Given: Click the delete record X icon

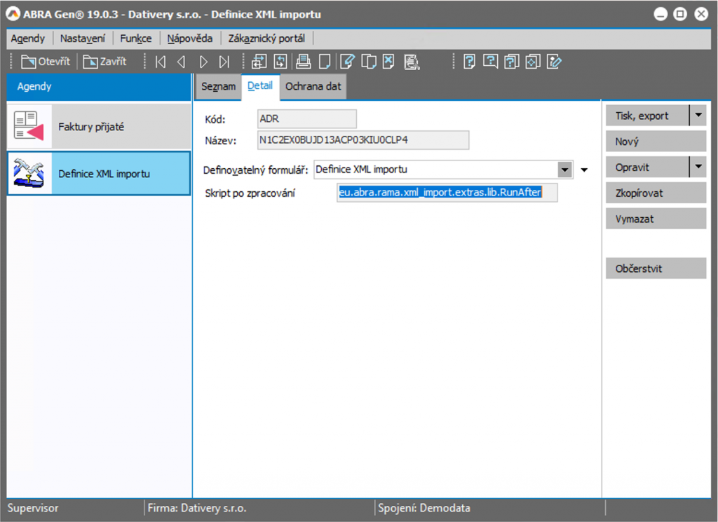Looking at the screenshot, I should pos(388,61).
